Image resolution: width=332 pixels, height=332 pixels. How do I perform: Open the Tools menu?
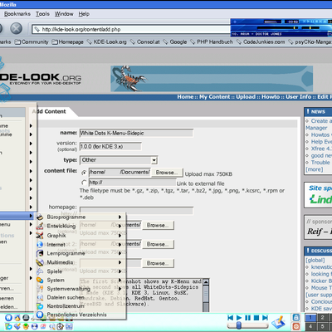click(x=42, y=14)
